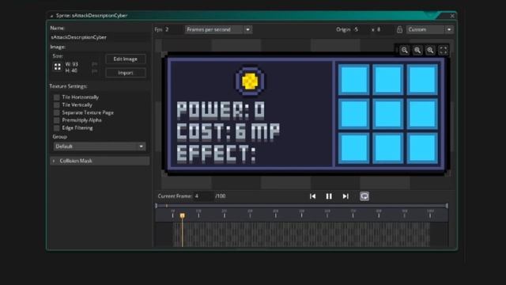Image resolution: width=506 pixels, height=285 pixels.
Task: Click the Fps value field
Action: 173,29
